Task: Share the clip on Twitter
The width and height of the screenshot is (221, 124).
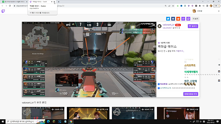Action: tap(168, 19)
